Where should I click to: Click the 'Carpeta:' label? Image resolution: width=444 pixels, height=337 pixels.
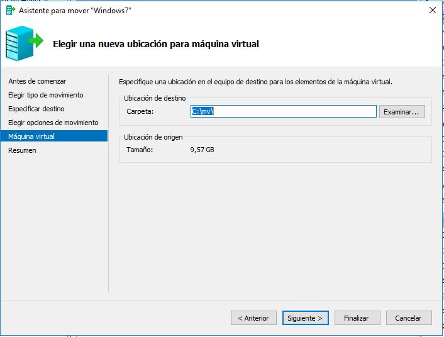140,111
